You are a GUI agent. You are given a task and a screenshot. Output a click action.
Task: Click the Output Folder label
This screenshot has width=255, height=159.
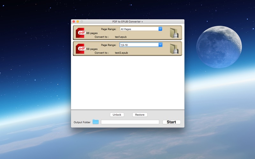82,122
